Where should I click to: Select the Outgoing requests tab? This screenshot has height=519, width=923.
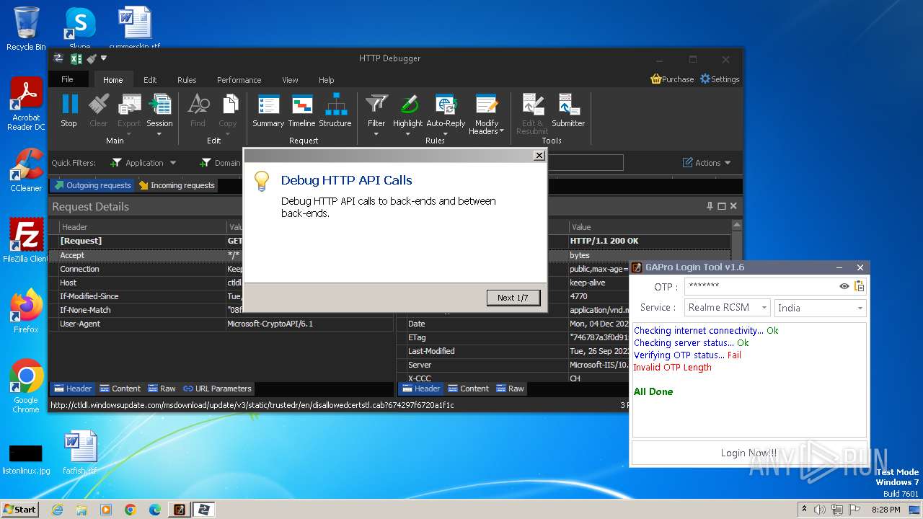92,185
